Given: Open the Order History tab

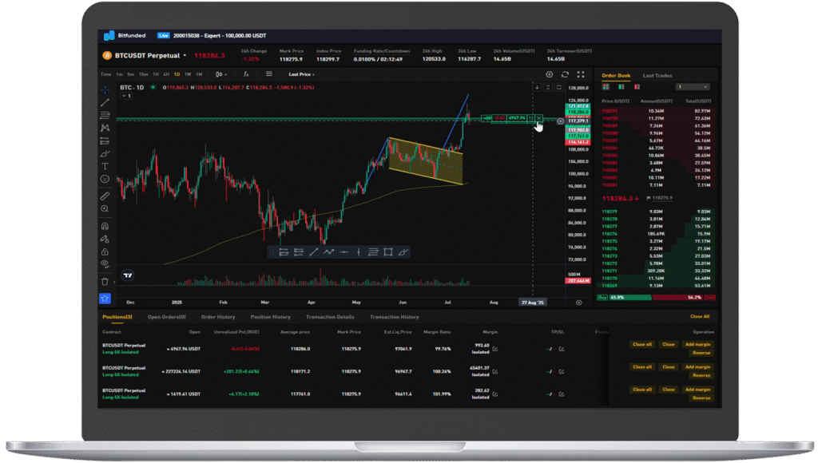Looking at the screenshot, I should tap(218, 317).
